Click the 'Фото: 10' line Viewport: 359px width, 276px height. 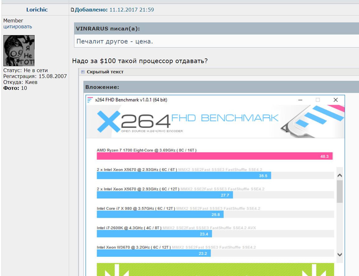pyautogui.click(x=15, y=88)
